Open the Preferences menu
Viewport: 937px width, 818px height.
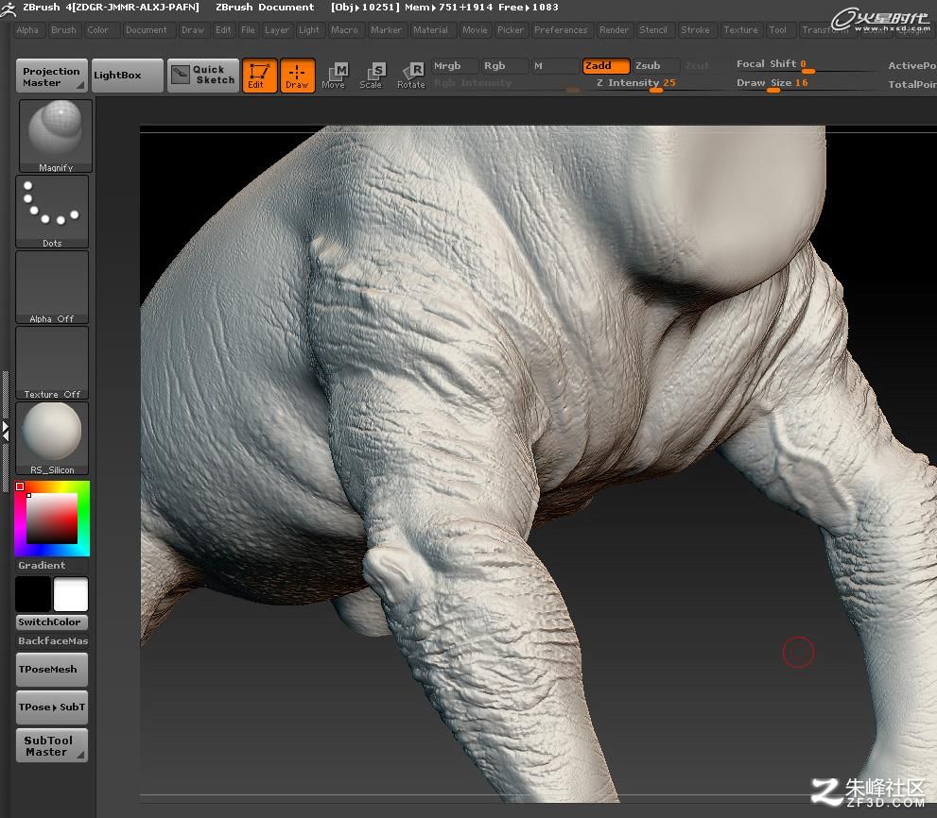[x=561, y=30]
